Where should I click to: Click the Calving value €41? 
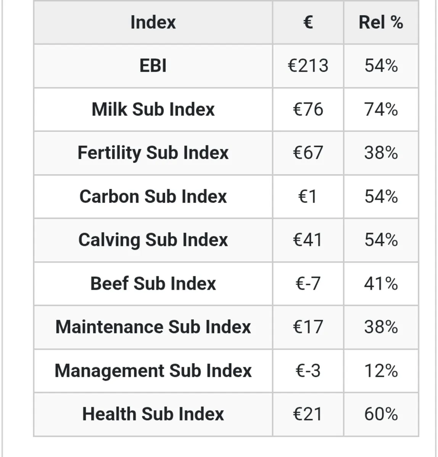(x=308, y=240)
